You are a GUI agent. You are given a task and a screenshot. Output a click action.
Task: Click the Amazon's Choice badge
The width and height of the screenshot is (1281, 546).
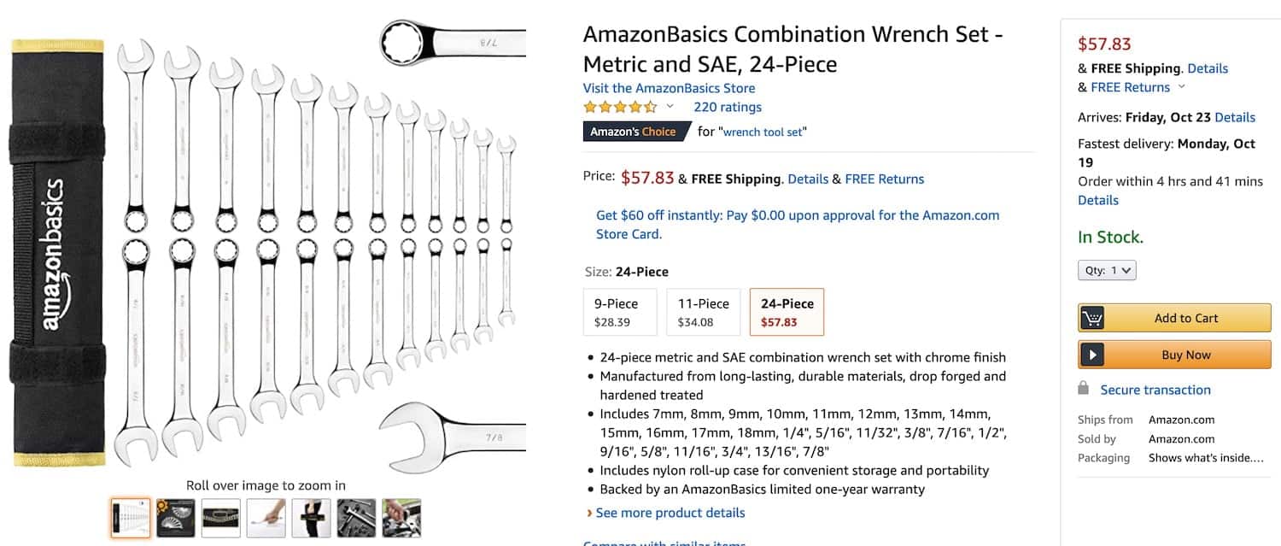pos(633,132)
